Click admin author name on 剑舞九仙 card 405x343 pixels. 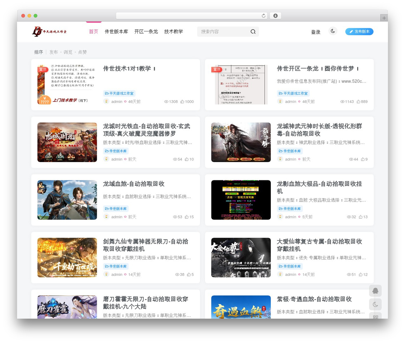click(x=117, y=274)
